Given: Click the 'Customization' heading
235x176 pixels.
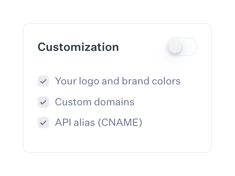Looking at the screenshot, I should point(78,47).
